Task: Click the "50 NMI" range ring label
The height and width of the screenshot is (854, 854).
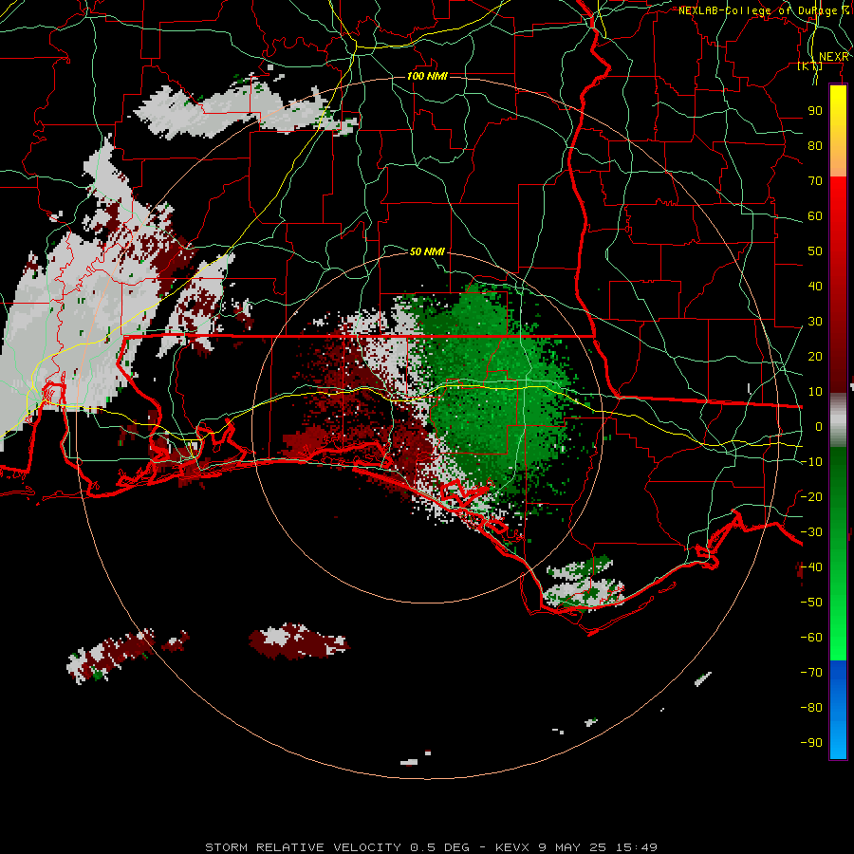Action: tap(427, 251)
